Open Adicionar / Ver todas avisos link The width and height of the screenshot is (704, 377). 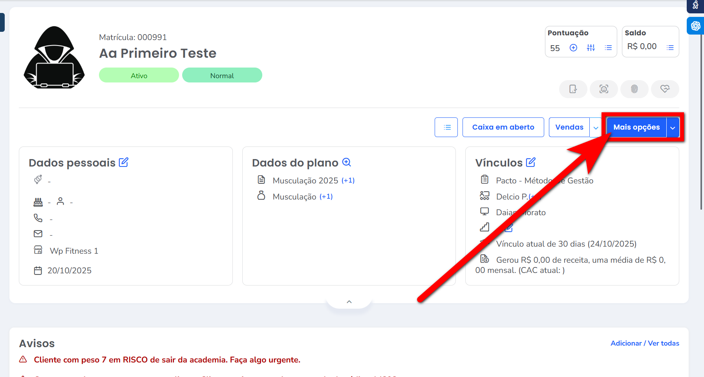[645, 343]
